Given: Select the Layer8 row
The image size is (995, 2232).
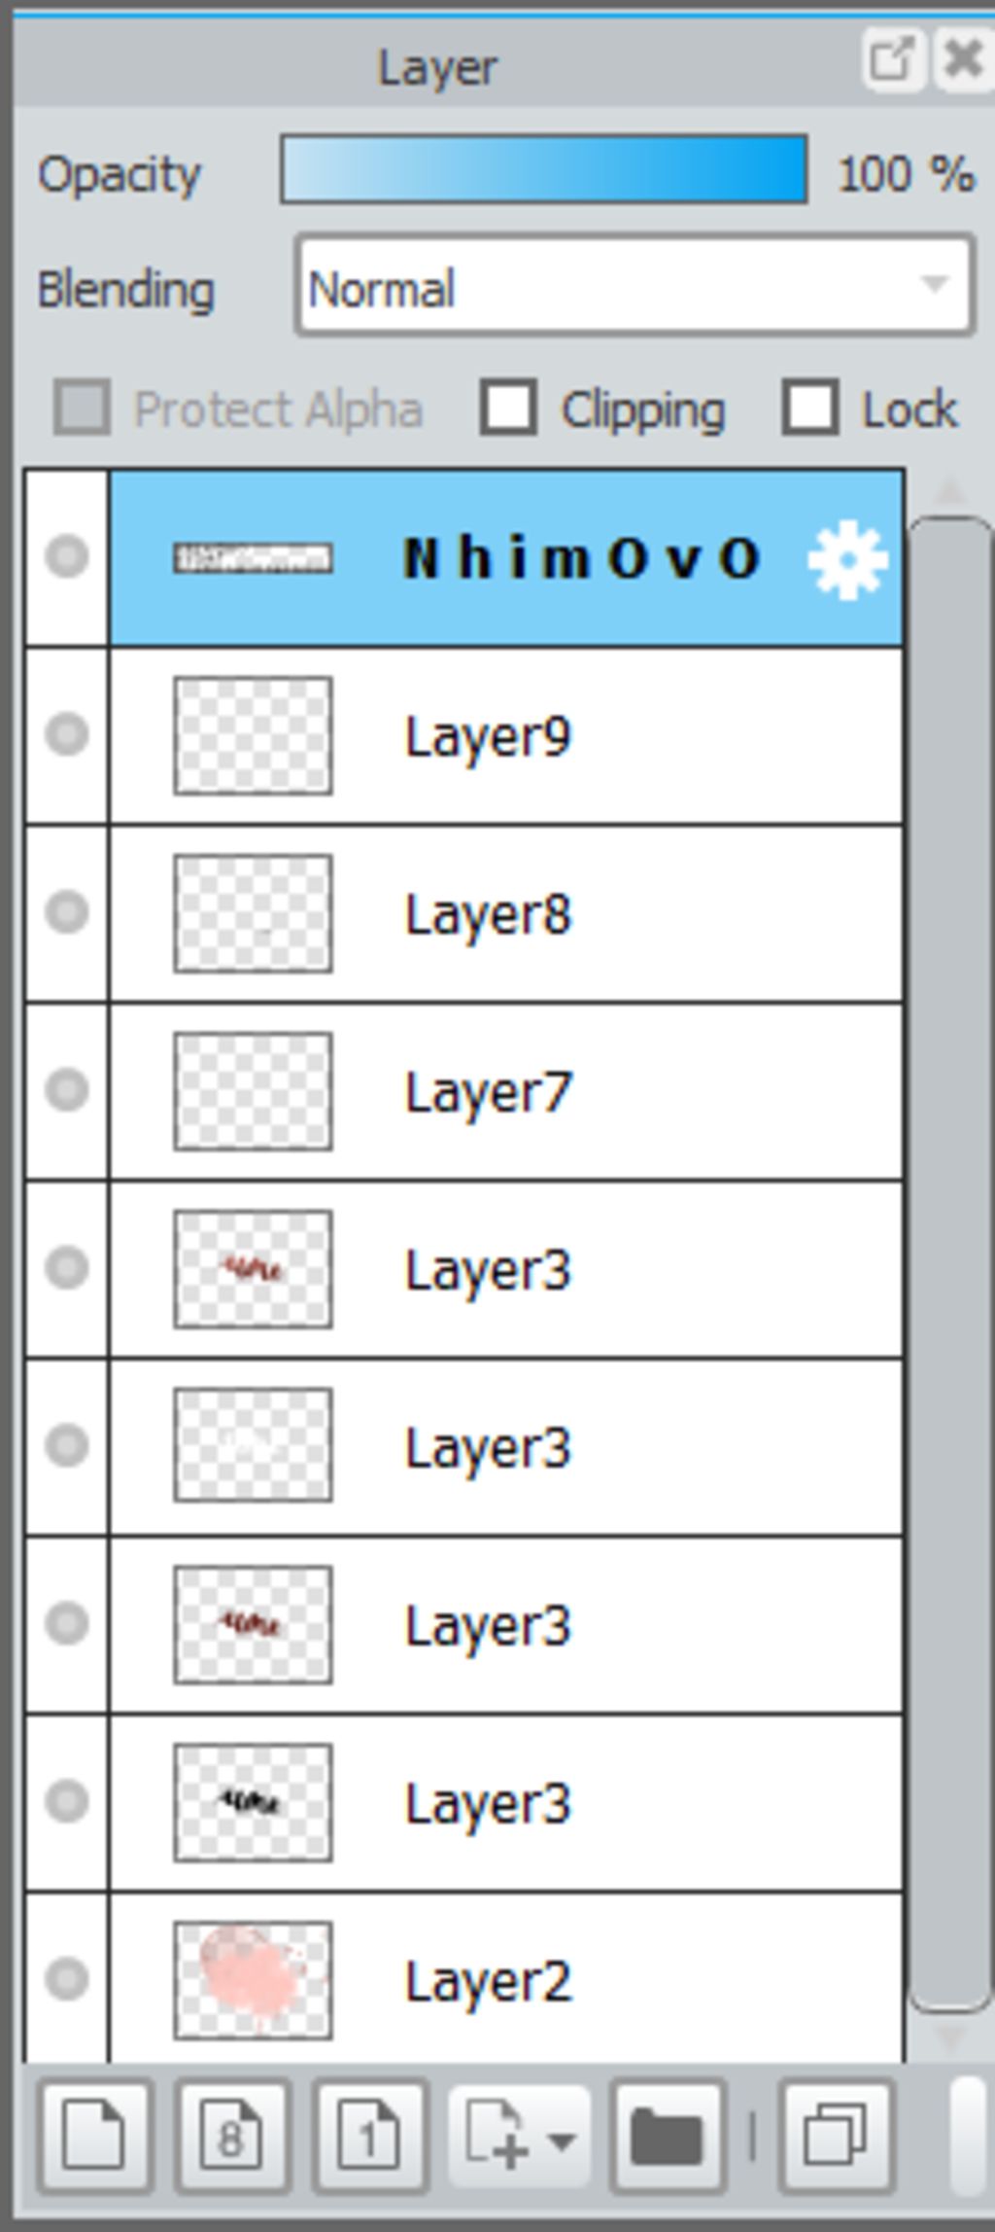Looking at the screenshot, I should pos(506,913).
